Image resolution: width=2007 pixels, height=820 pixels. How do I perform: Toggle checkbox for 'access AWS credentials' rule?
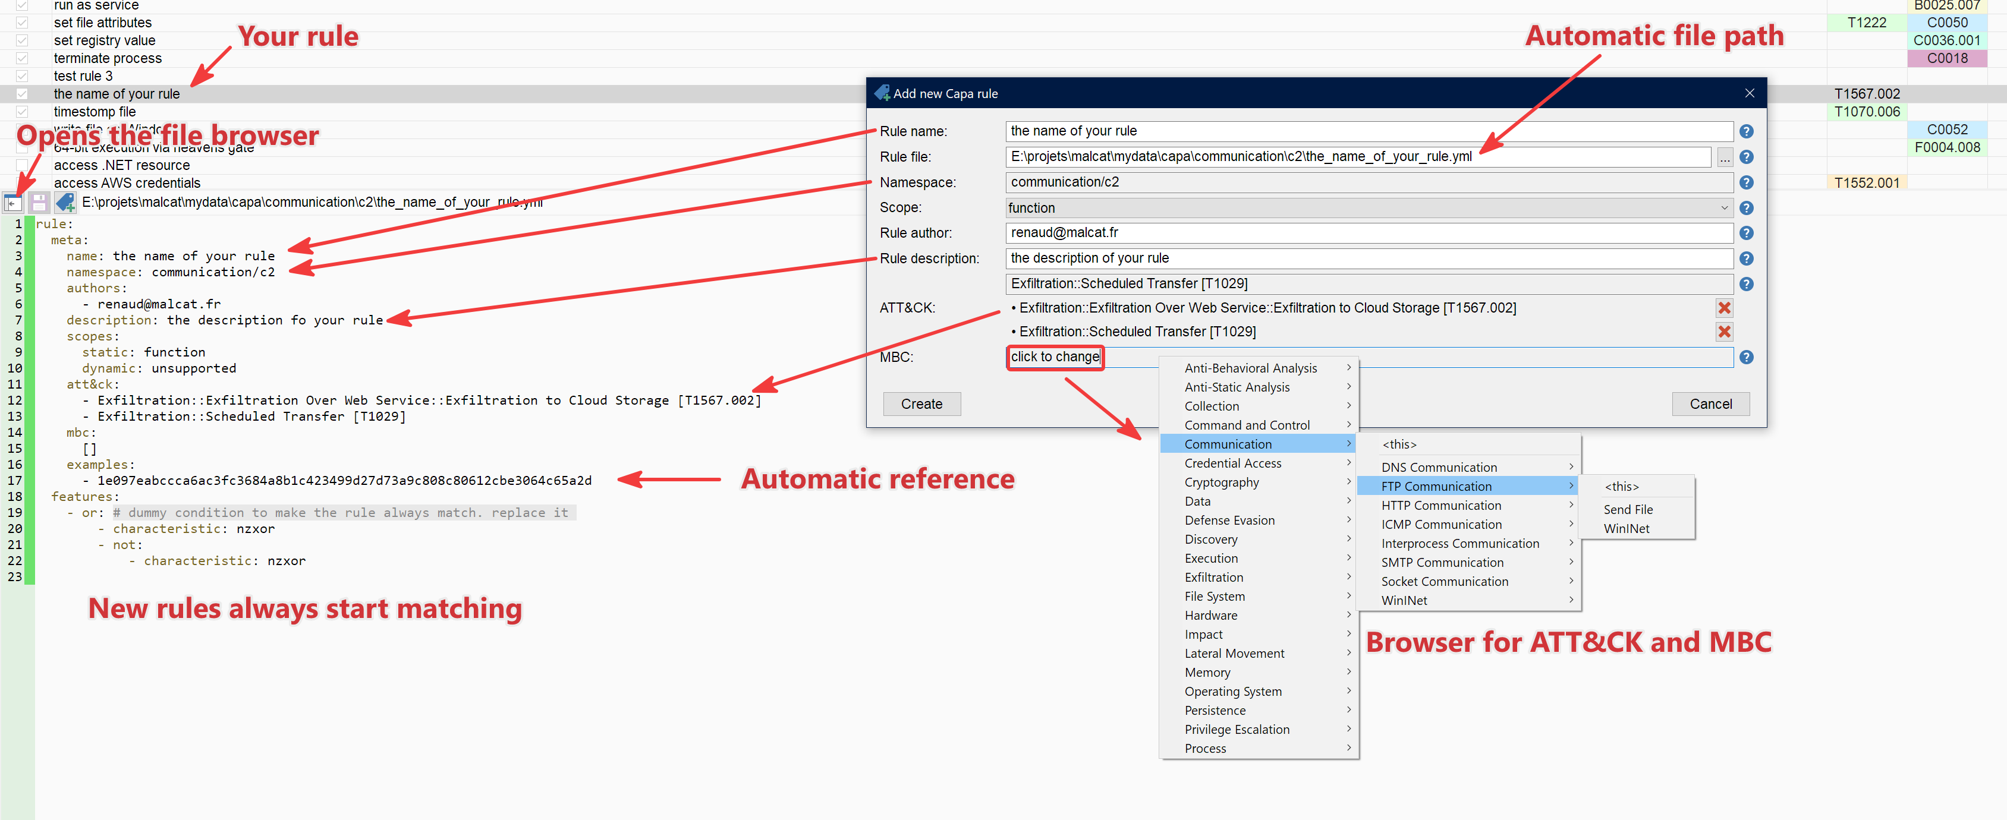point(22,183)
